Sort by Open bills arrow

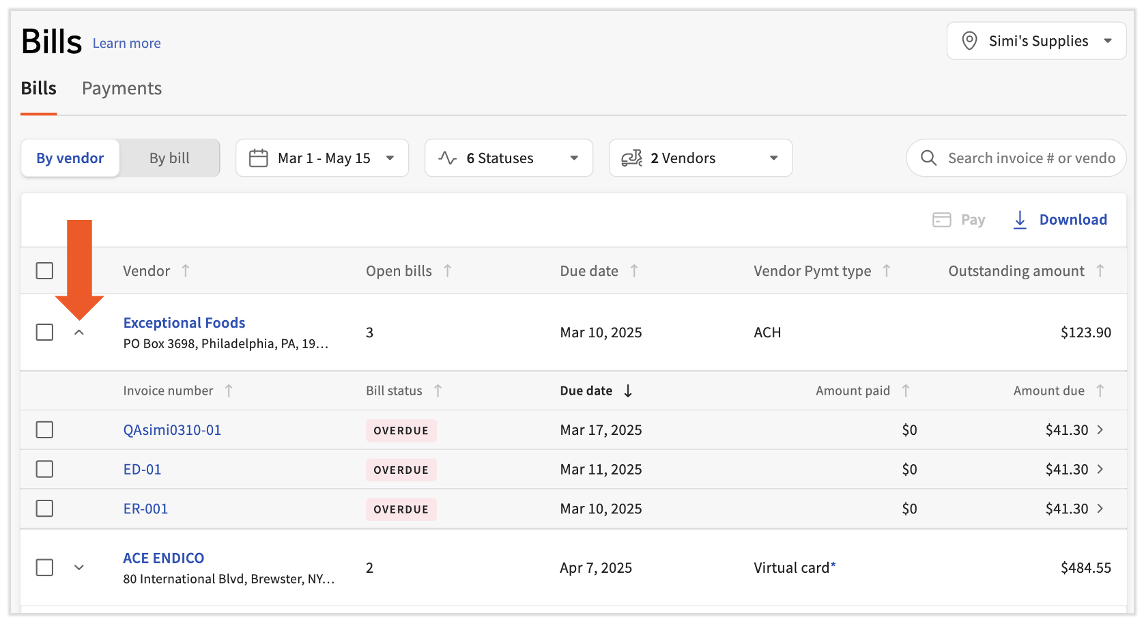point(448,271)
